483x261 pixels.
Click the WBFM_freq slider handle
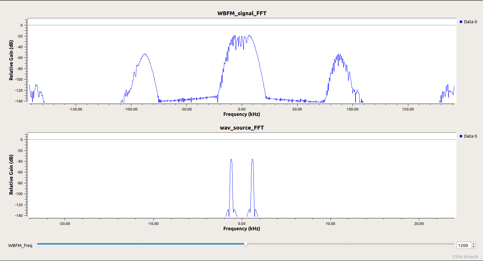[246, 244]
